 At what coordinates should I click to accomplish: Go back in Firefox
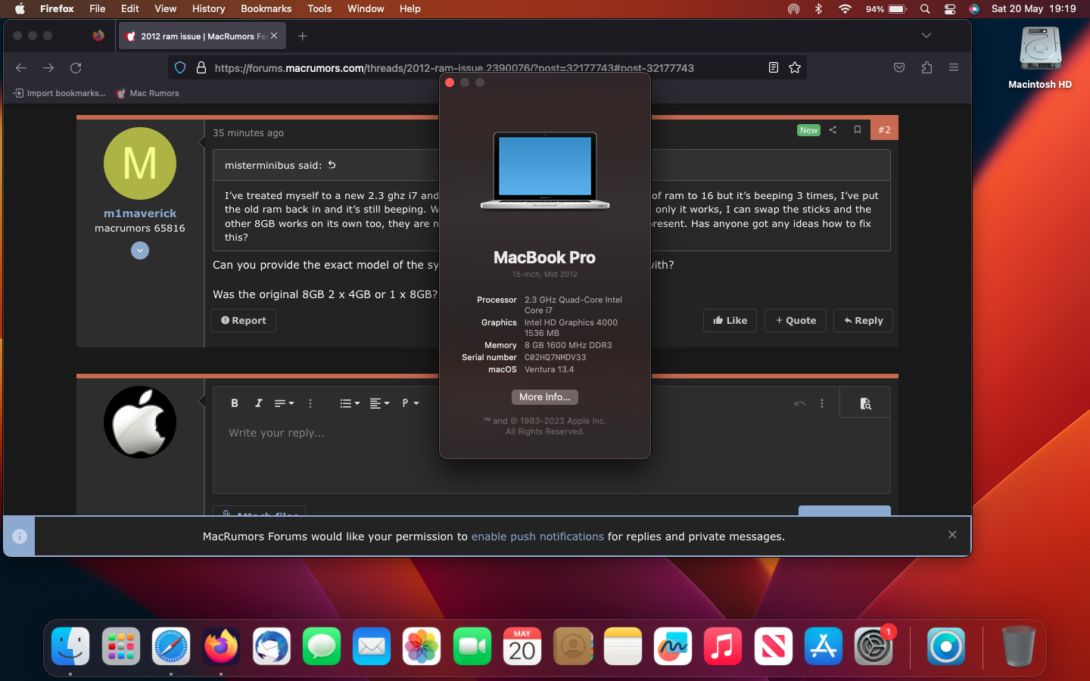pyautogui.click(x=21, y=68)
